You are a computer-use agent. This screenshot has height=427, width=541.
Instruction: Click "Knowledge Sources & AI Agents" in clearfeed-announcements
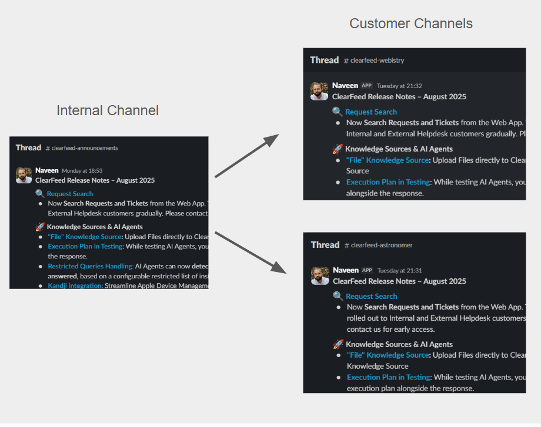[x=95, y=227]
